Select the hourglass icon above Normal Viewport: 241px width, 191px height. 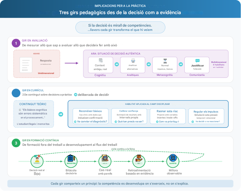click(165, 61)
